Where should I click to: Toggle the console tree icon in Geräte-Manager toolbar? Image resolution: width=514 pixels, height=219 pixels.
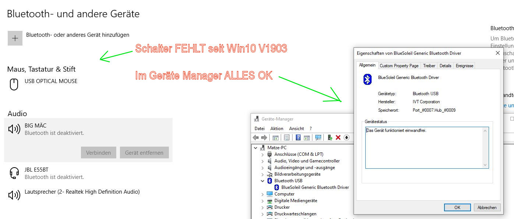tap(276, 137)
